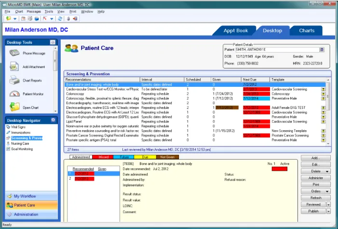Click the lock toolbar icon
Image resolution: width=338 pixels, height=229 pixels.
68,19
